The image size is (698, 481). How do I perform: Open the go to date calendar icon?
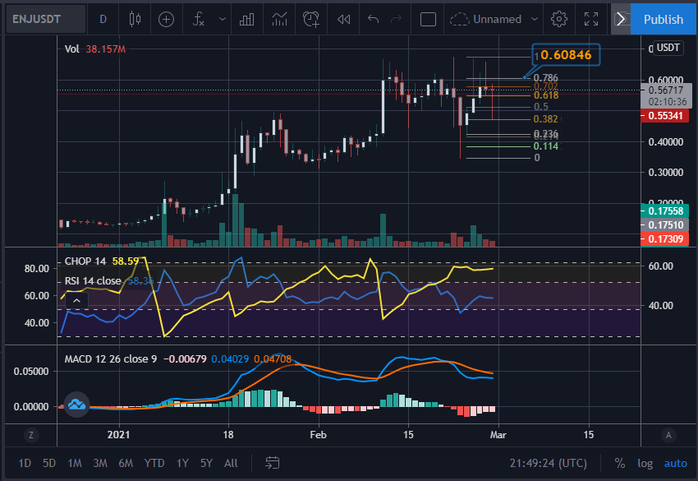pyautogui.click(x=272, y=463)
